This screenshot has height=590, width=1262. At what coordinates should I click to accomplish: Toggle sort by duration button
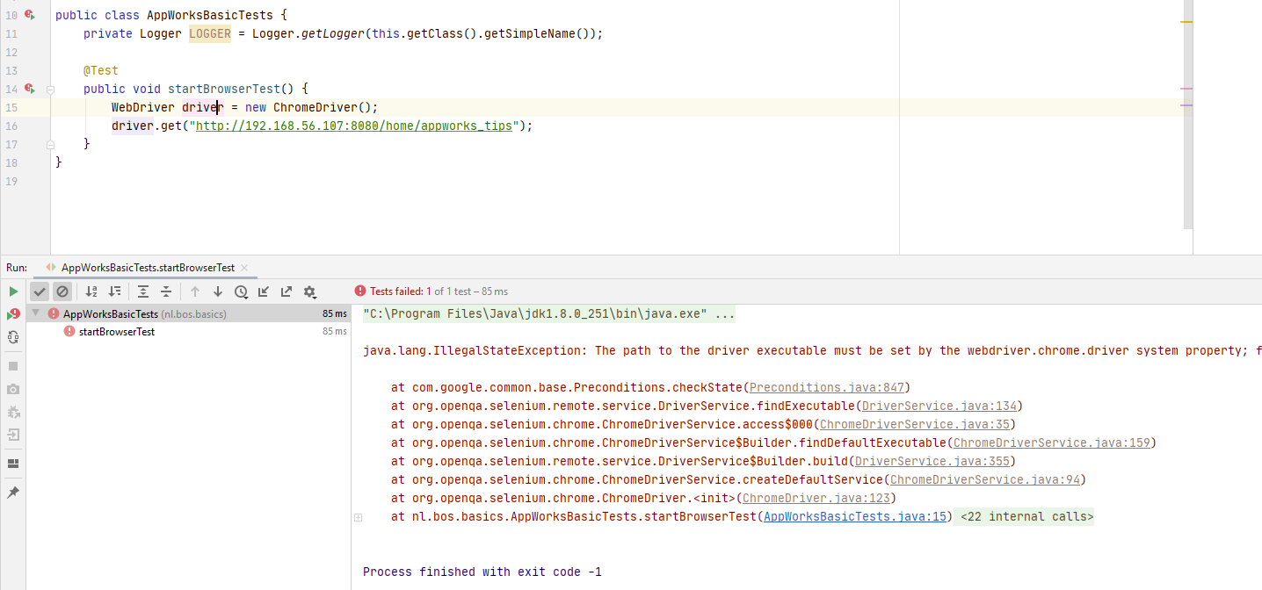114,291
